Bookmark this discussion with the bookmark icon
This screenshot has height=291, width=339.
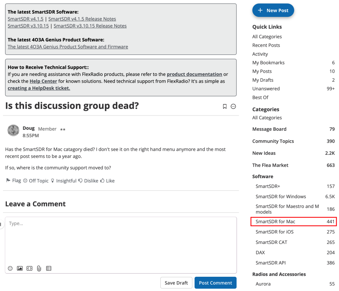click(225, 106)
